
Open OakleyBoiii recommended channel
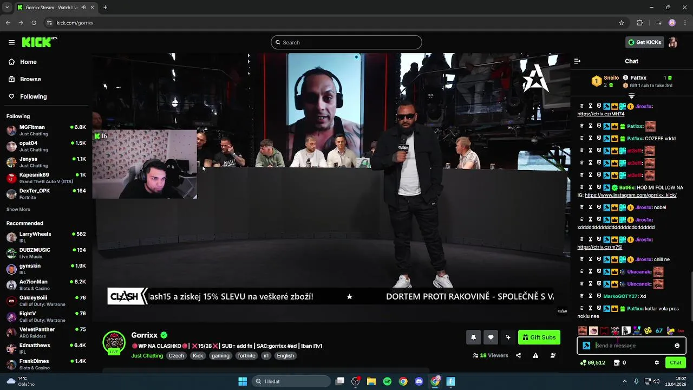point(46,301)
